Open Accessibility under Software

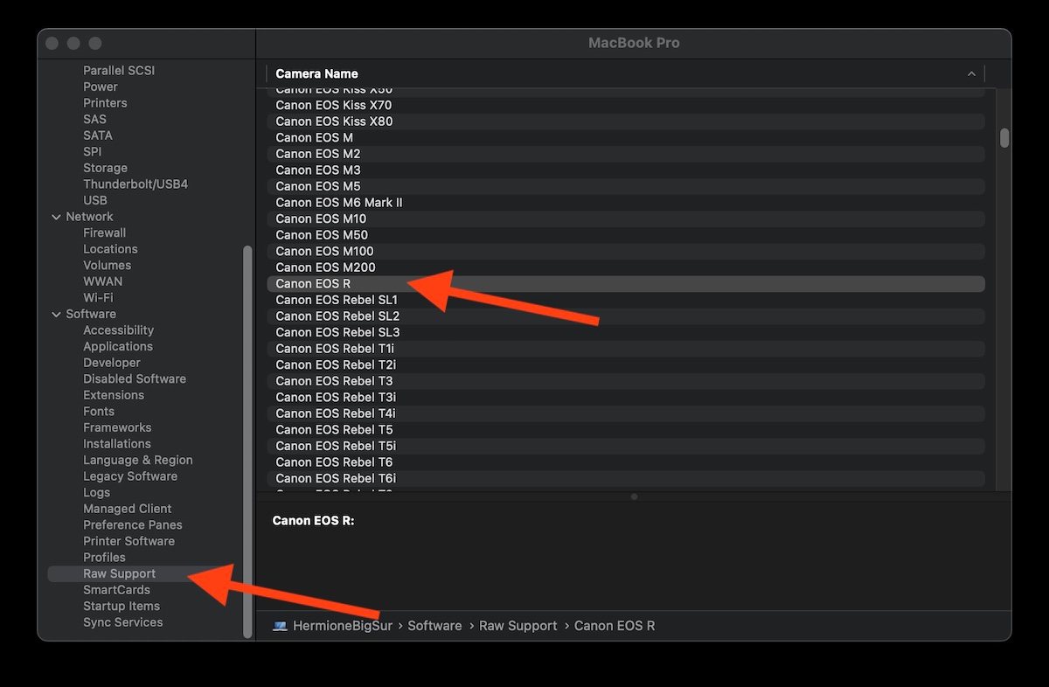[118, 330]
